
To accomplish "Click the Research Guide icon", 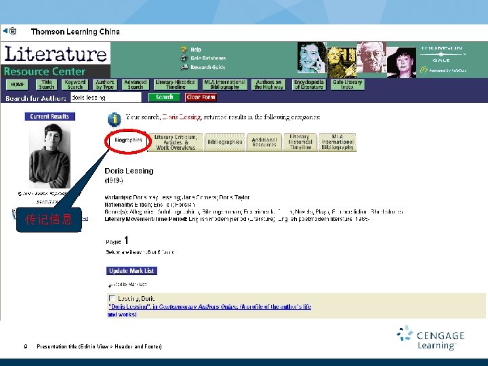I will (184, 67).
